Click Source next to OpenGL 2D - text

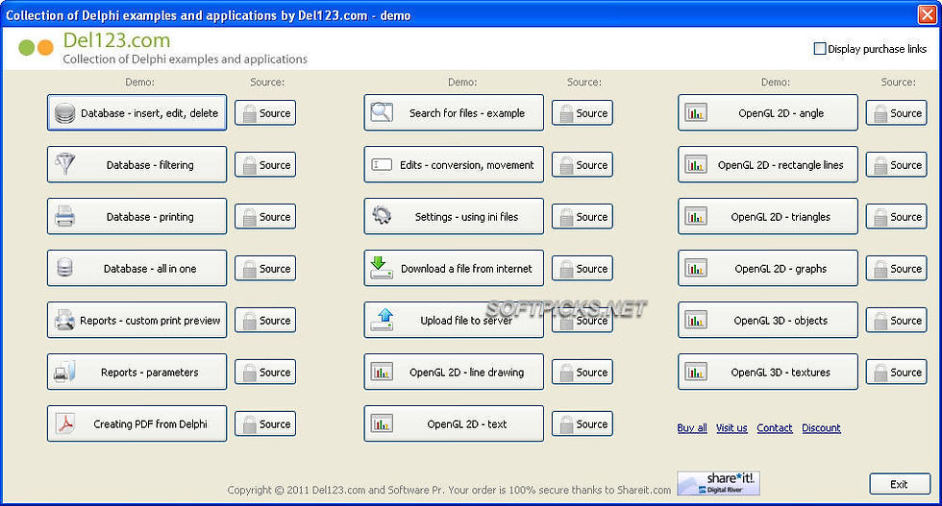pyautogui.click(x=583, y=423)
